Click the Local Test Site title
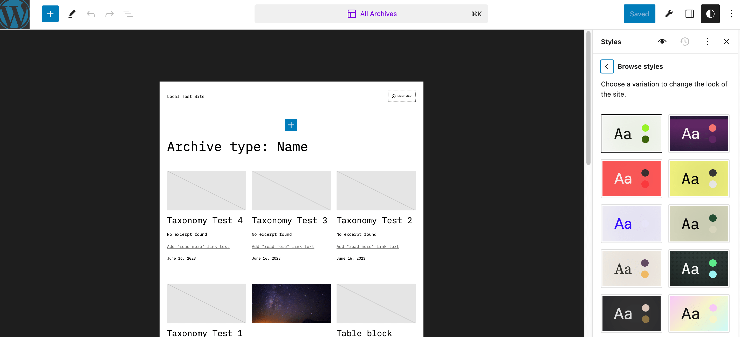Image resolution: width=740 pixels, height=337 pixels. click(x=186, y=96)
